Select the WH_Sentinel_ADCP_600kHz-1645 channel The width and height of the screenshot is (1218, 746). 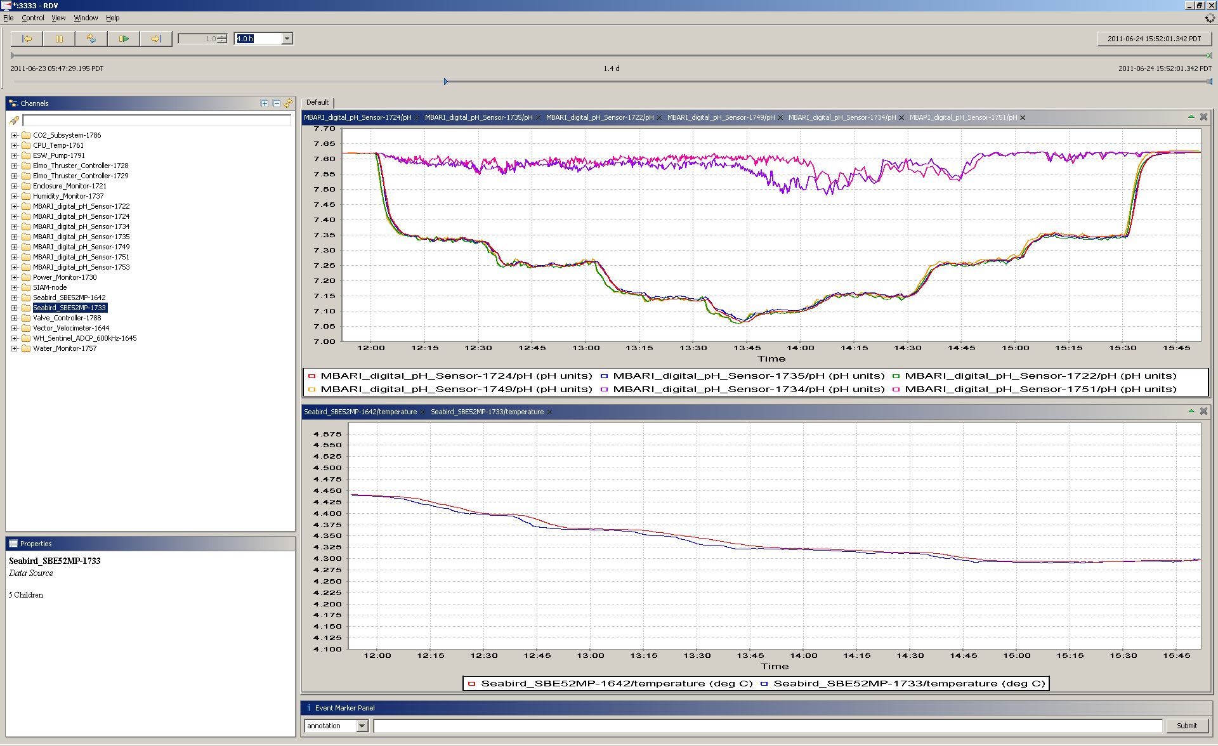[85, 339]
